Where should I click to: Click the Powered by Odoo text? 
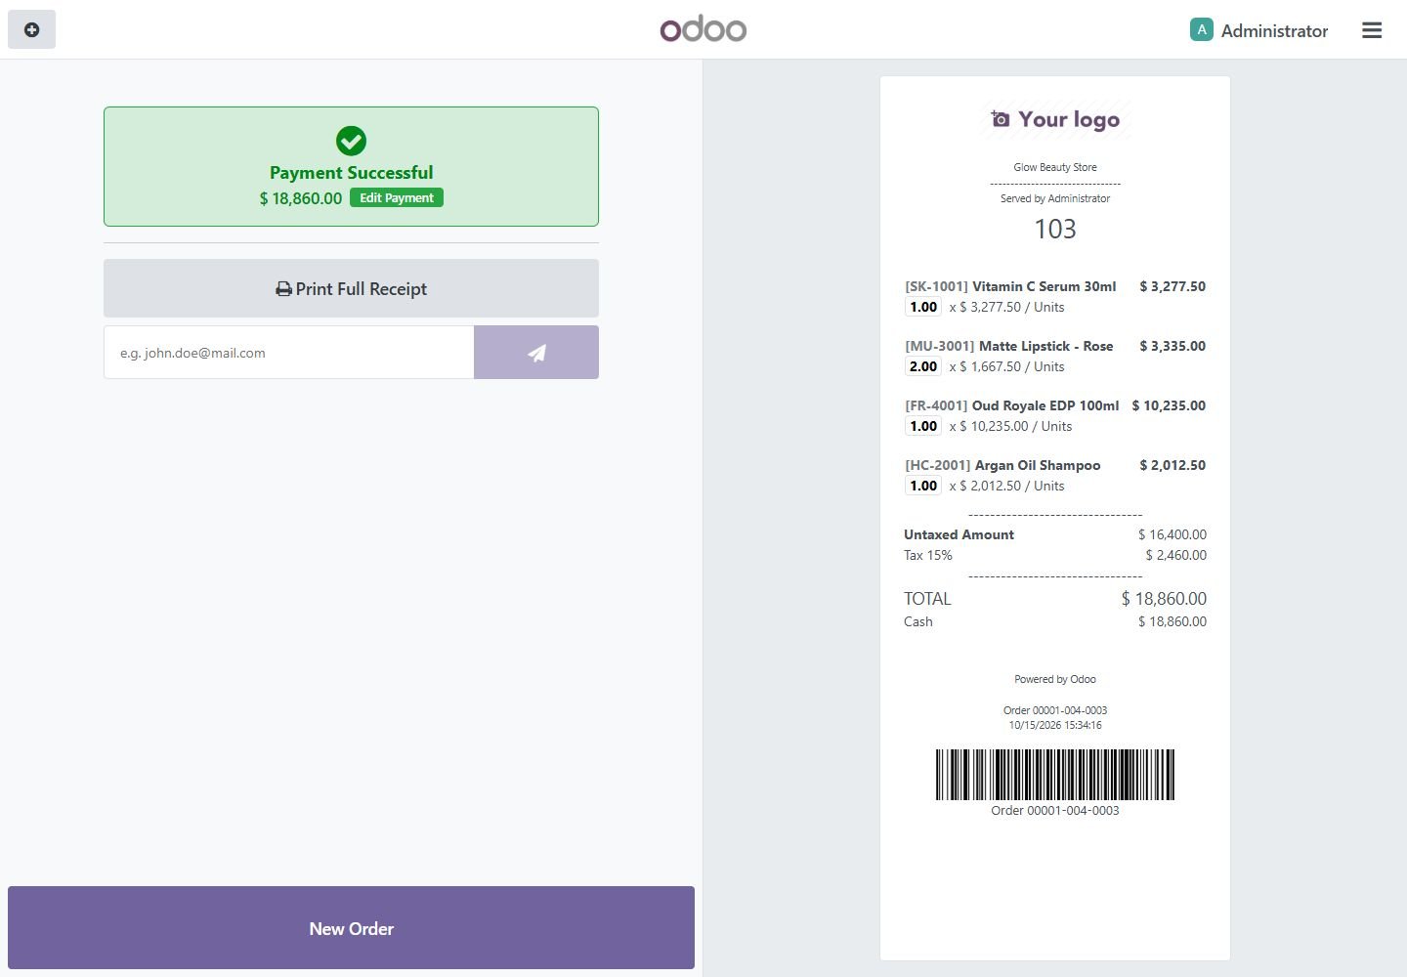coord(1055,679)
